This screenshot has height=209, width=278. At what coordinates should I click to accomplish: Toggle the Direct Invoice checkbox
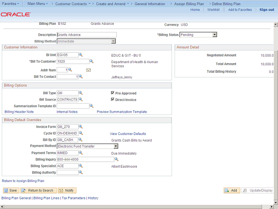(113, 100)
